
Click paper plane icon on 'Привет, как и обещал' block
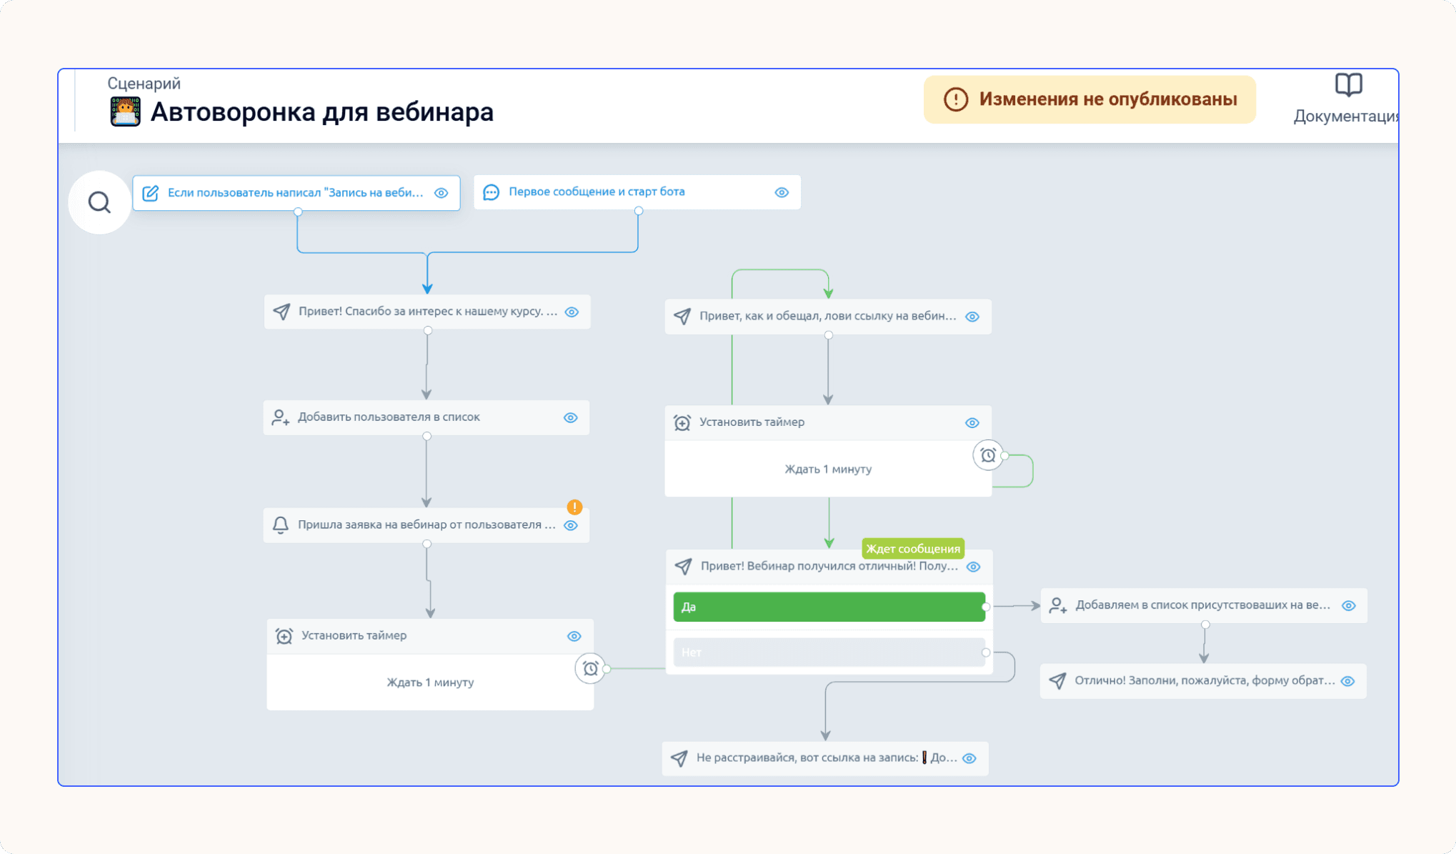point(682,317)
